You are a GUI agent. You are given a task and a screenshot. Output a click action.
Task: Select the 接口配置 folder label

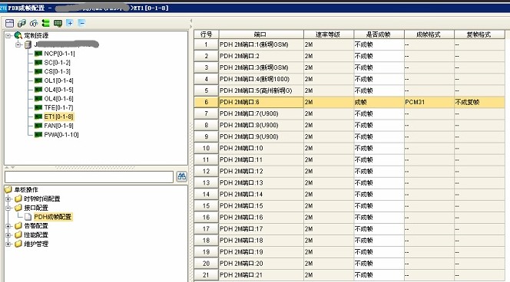[36, 208]
